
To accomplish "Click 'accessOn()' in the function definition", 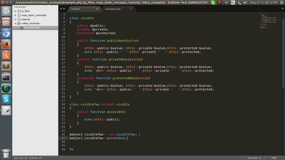I will coord(116,112).
